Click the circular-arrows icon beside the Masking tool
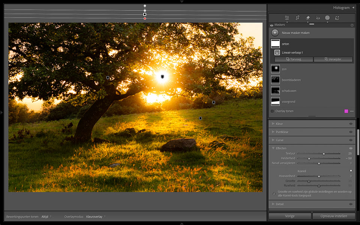 coord(337,18)
